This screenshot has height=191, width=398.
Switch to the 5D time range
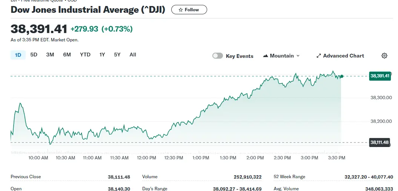[34, 55]
